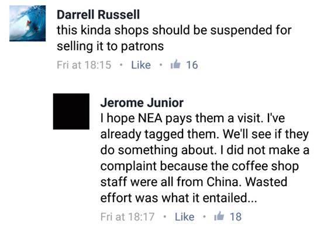This screenshot has width=324, height=231.
Task: Click the word patrons in Darrell's comment
Action: coord(142,46)
